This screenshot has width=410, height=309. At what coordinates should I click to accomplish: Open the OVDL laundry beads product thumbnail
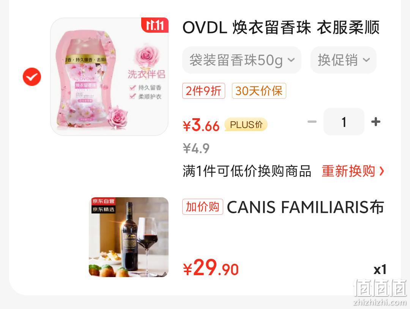pyautogui.click(x=109, y=77)
